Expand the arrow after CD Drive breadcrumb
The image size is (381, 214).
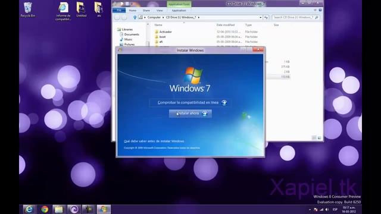click(199, 17)
